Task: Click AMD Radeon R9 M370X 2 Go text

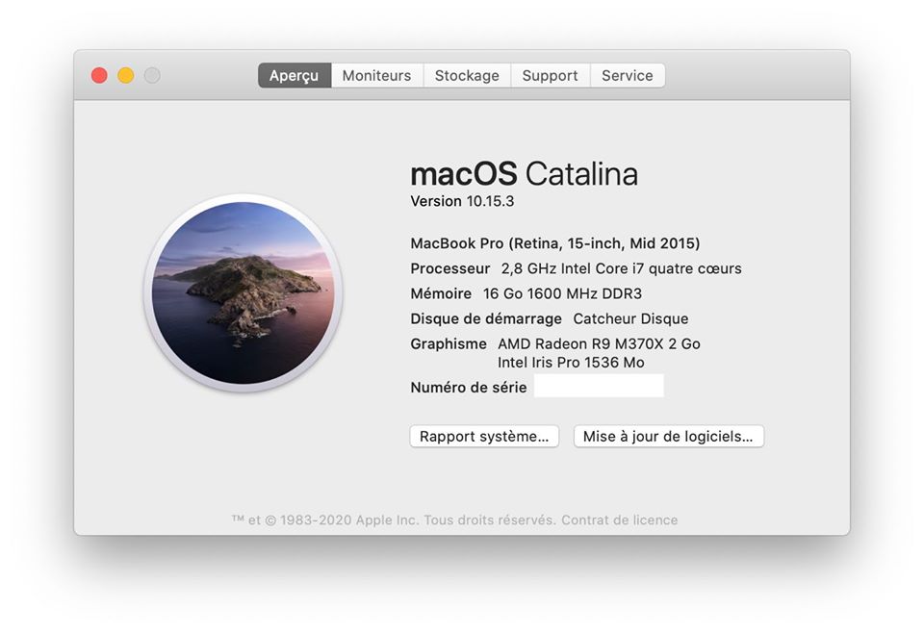Action: (x=599, y=343)
